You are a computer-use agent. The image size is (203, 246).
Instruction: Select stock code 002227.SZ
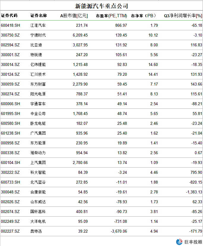tap(10, 231)
